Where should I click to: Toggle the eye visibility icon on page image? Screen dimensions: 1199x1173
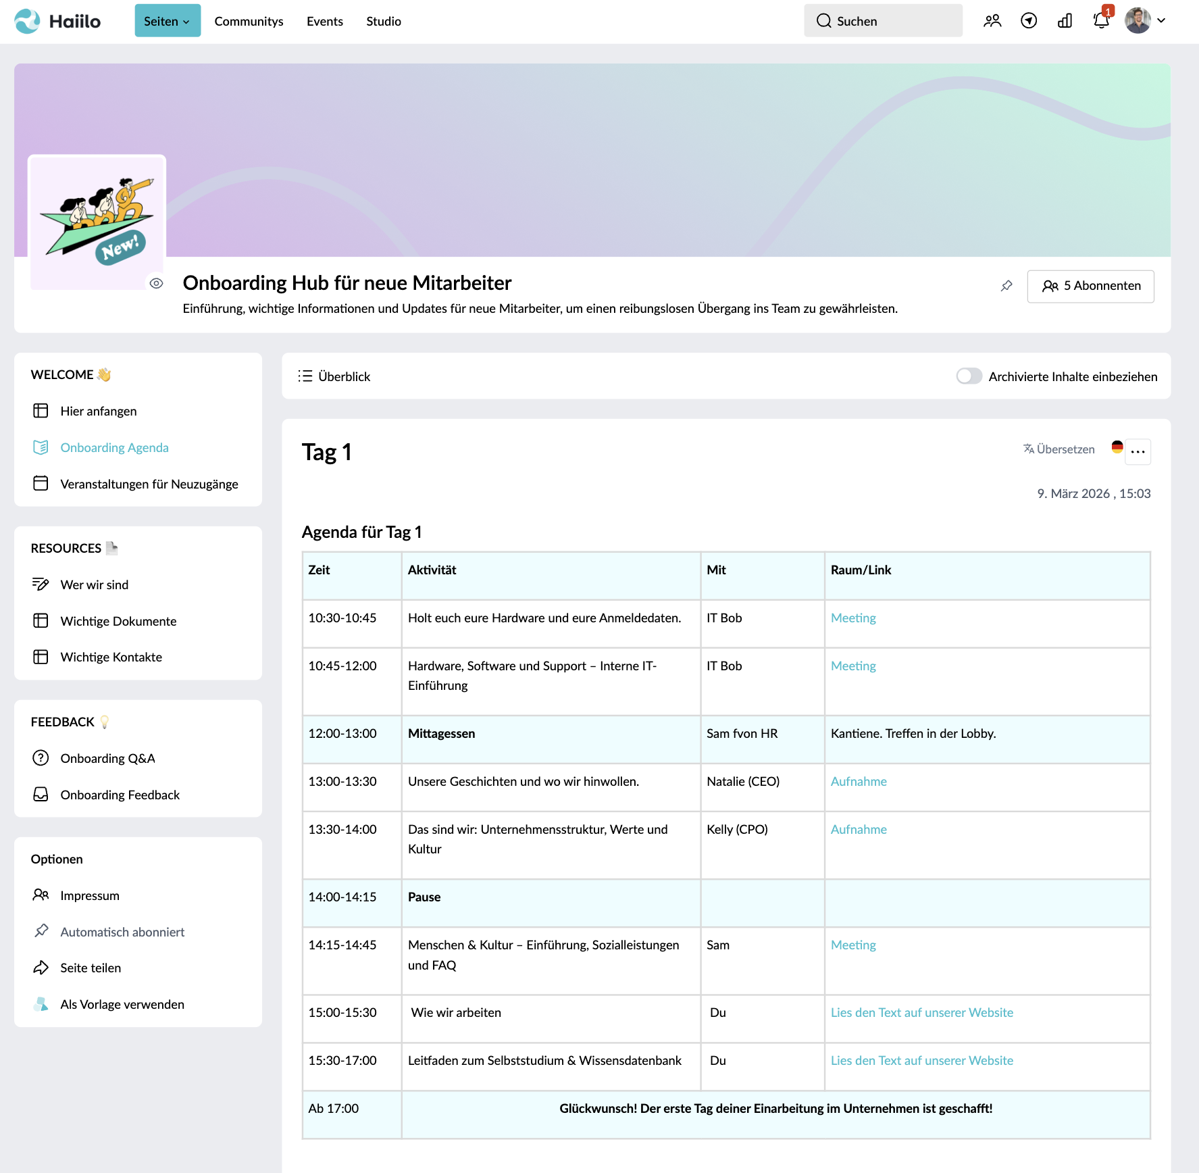tap(157, 283)
